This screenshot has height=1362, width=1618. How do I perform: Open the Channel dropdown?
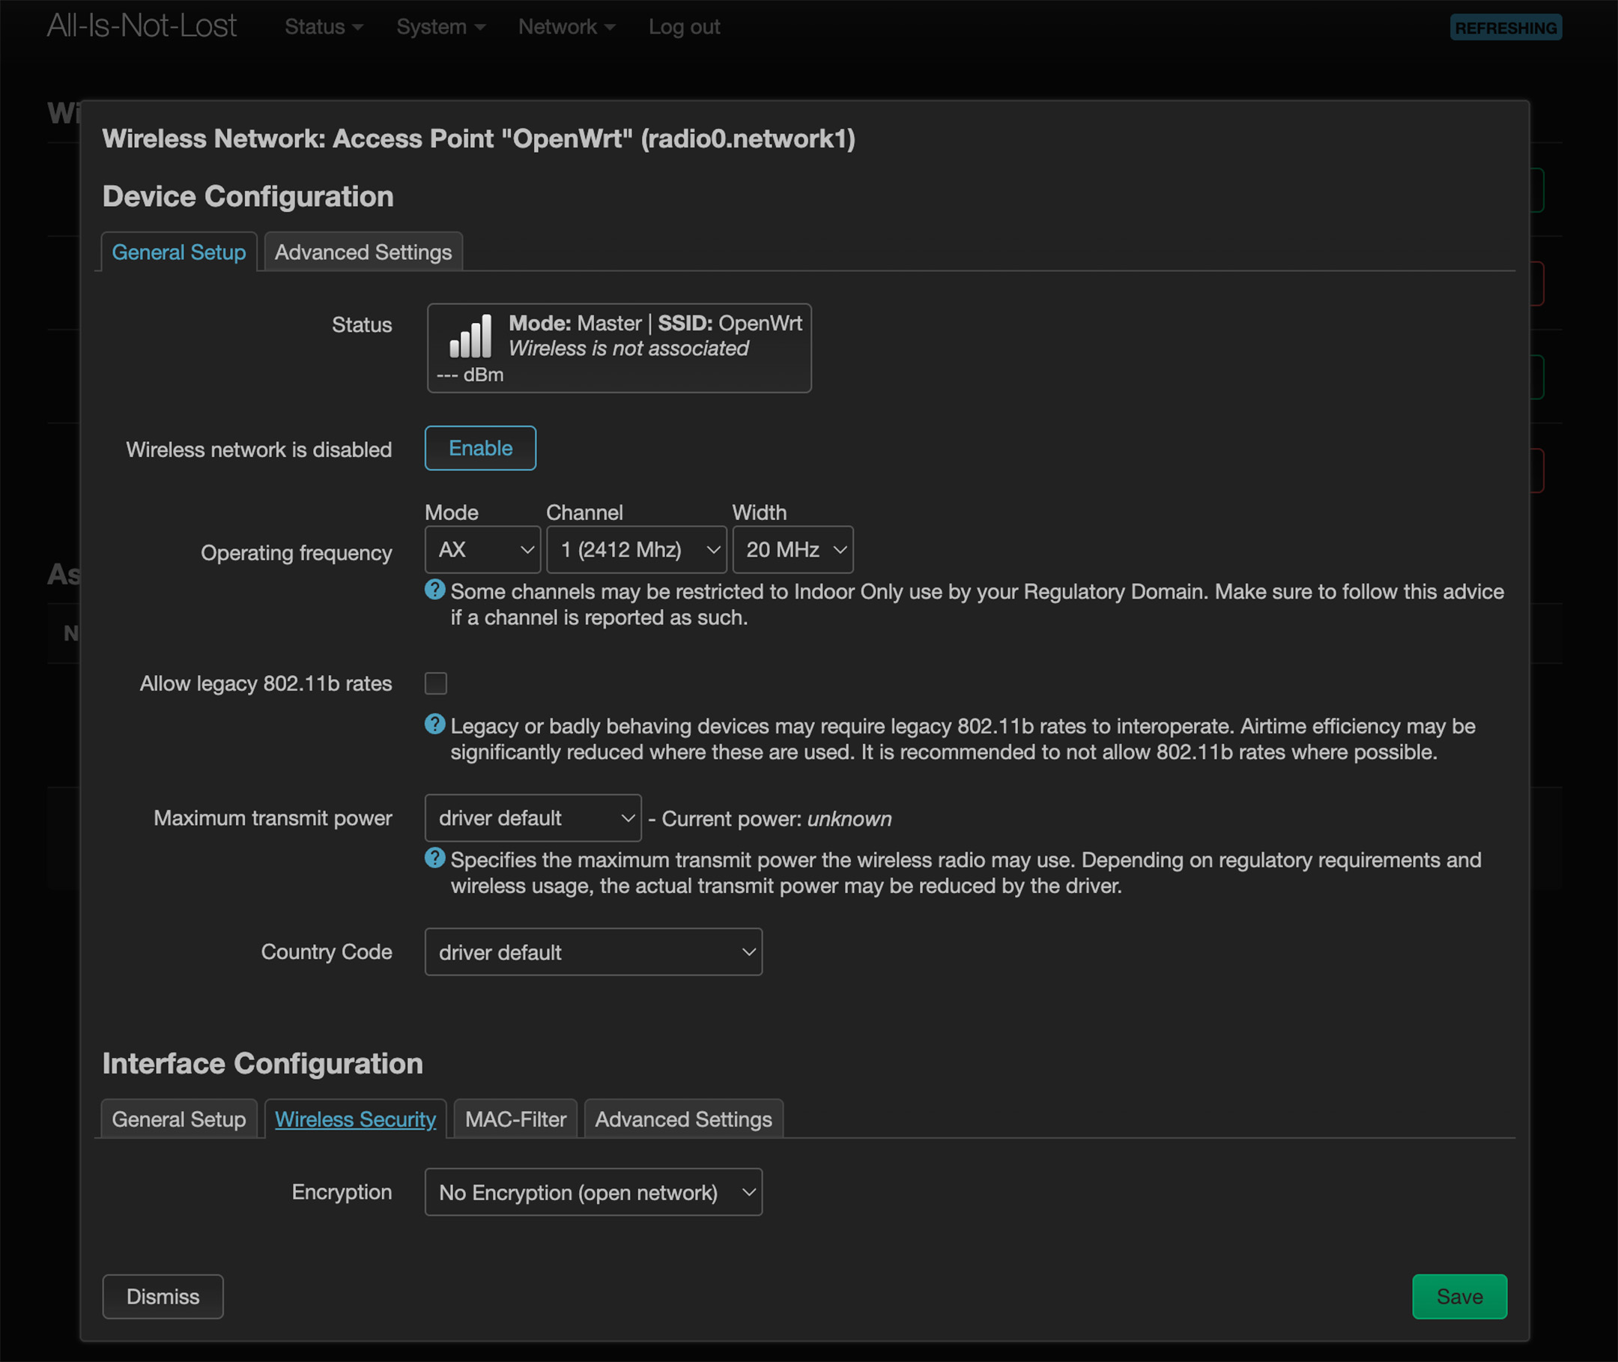click(636, 549)
